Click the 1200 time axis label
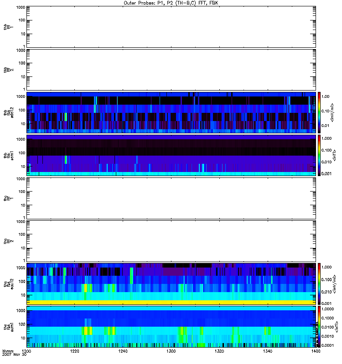 click(27, 352)
